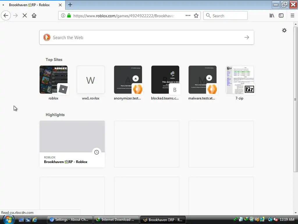Click the 12:19 AM clock

(x=287, y=220)
